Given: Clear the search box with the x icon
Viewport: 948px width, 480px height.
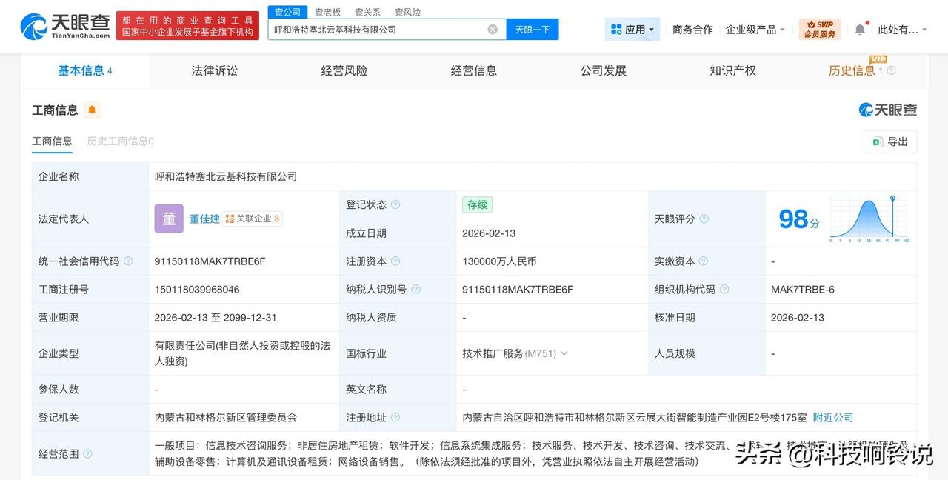Looking at the screenshot, I should pyautogui.click(x=492, y=29).
